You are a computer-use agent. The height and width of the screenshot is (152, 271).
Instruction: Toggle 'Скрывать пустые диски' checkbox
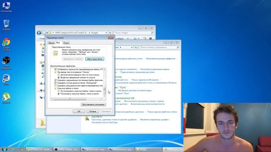55,83
